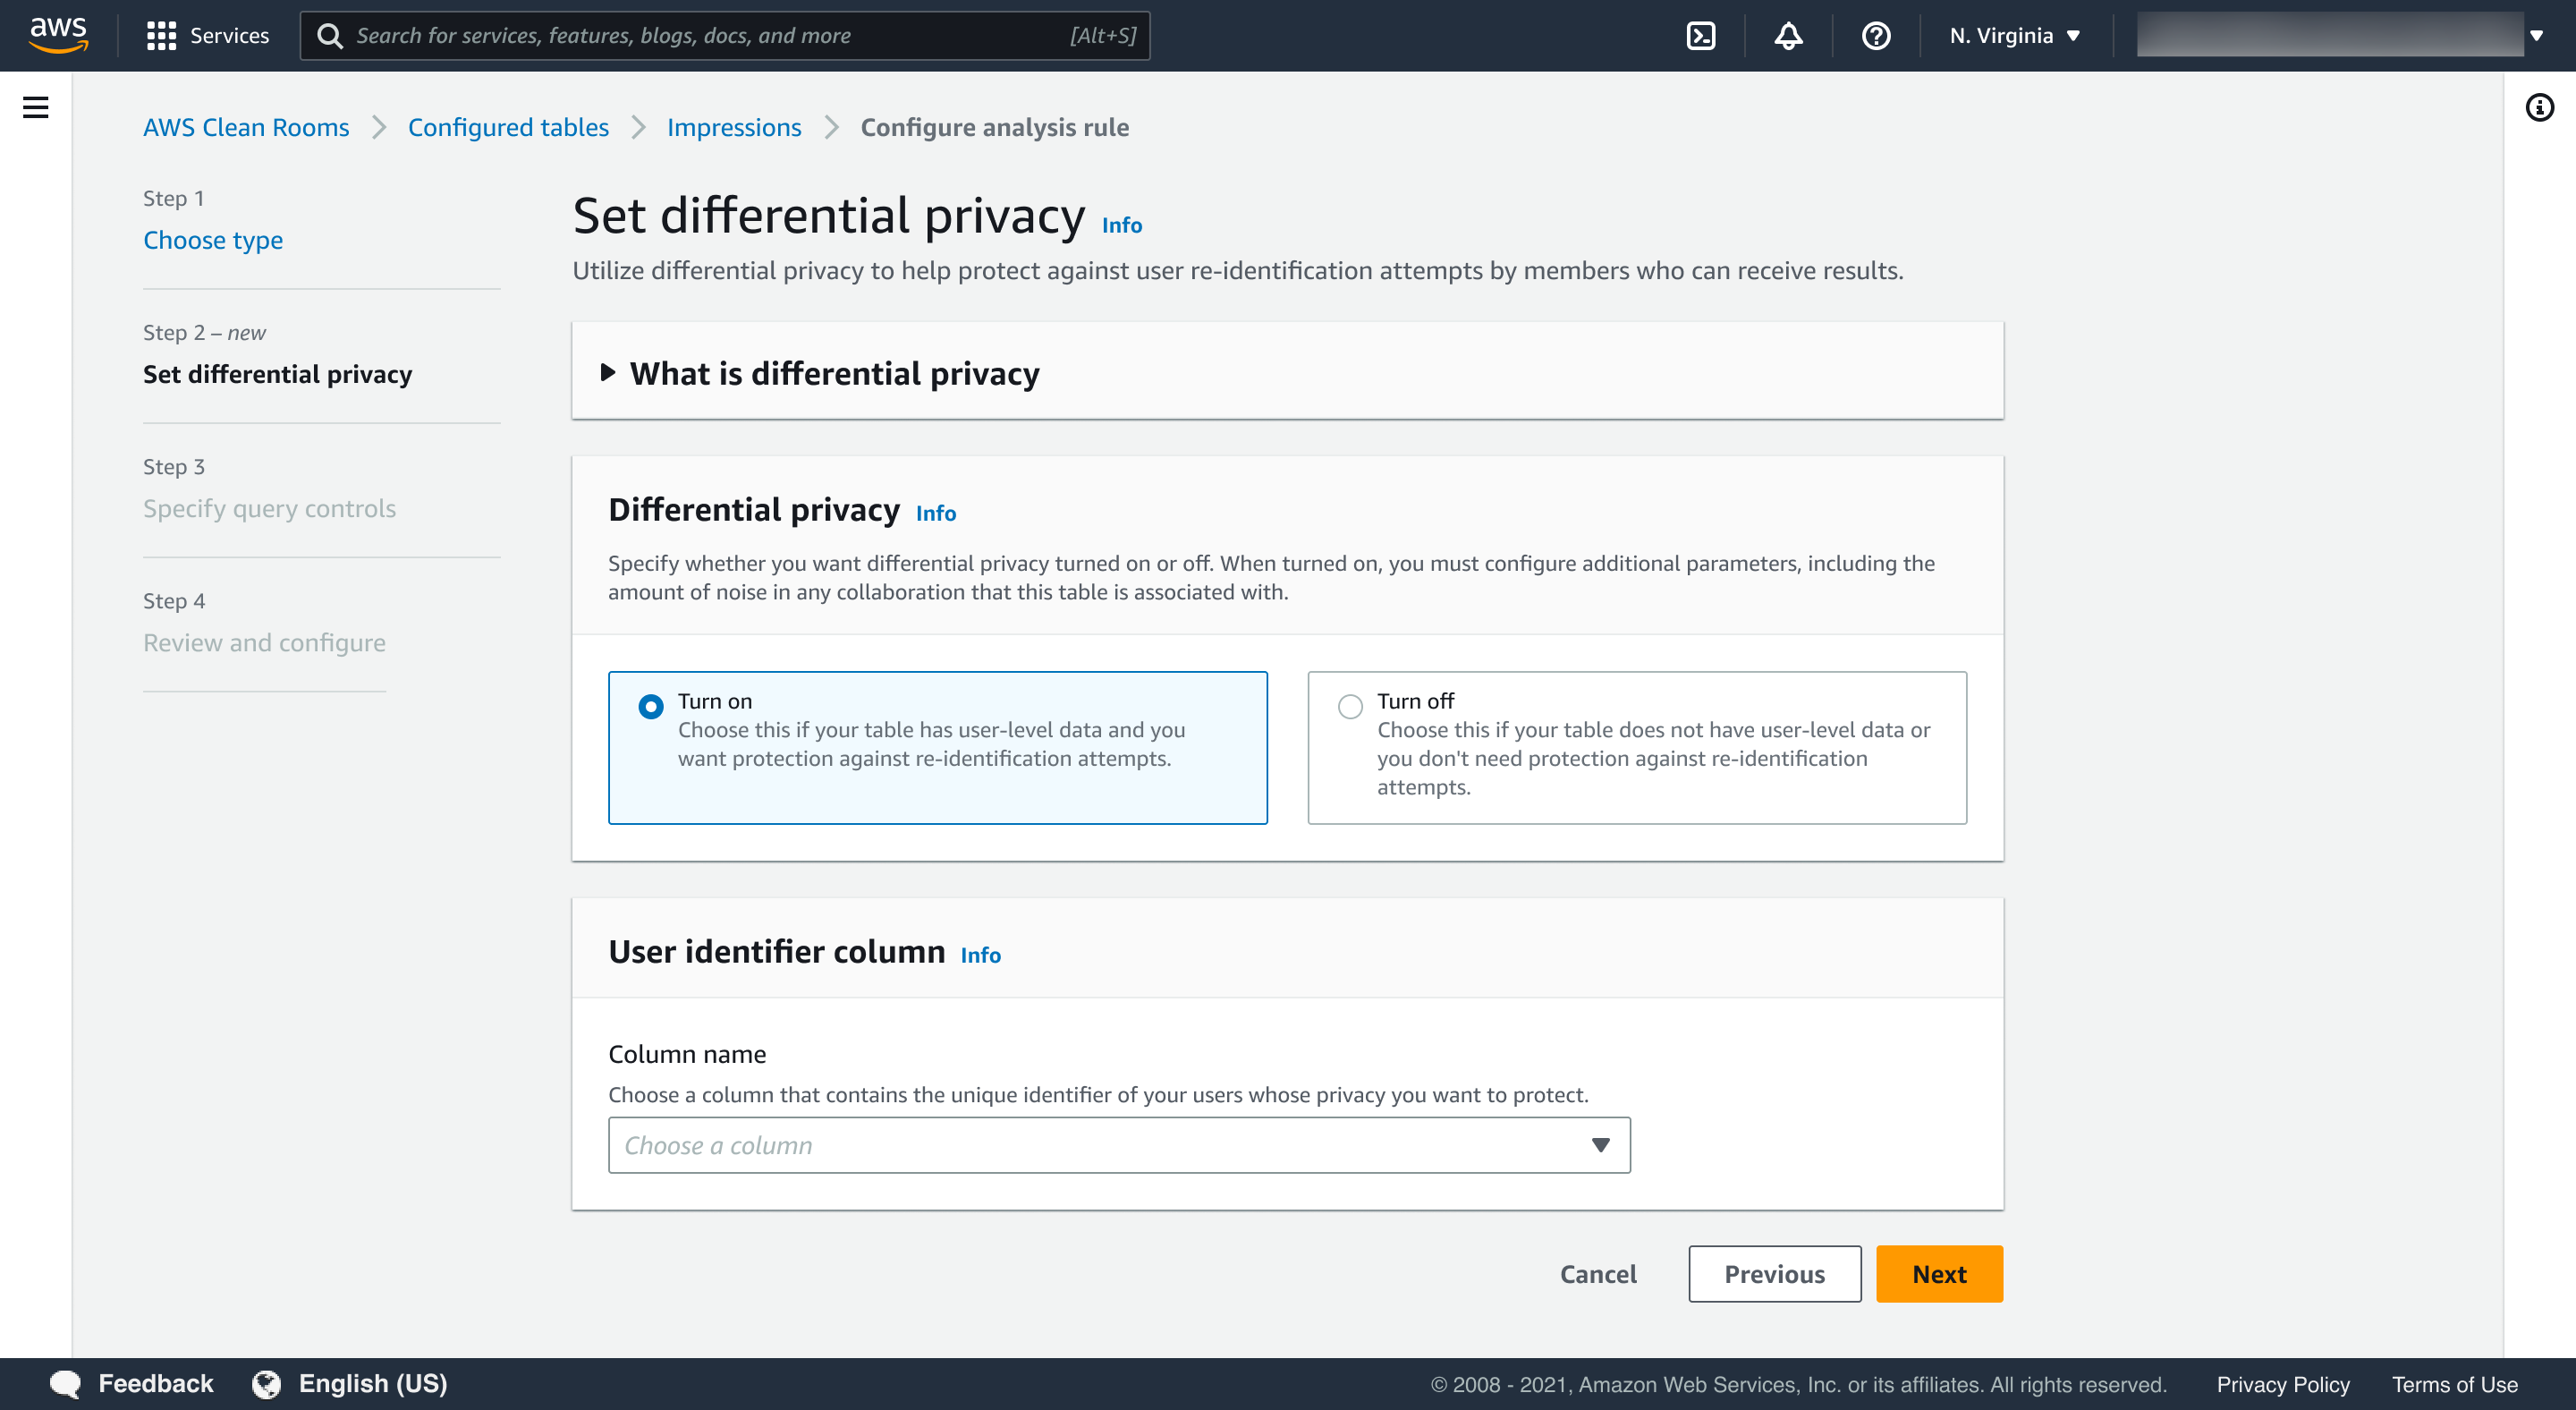
Task: Click the Previous button
Action: pyautogui.click(x=1774, y=1274)
